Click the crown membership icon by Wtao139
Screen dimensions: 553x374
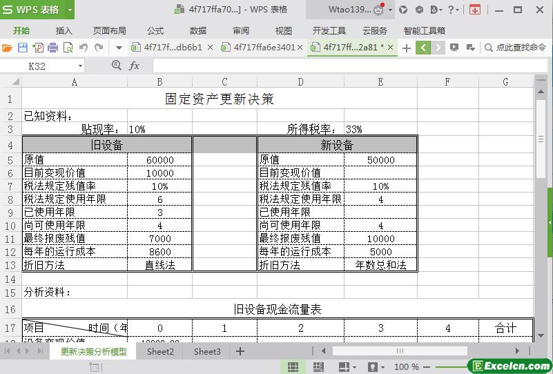379,10
